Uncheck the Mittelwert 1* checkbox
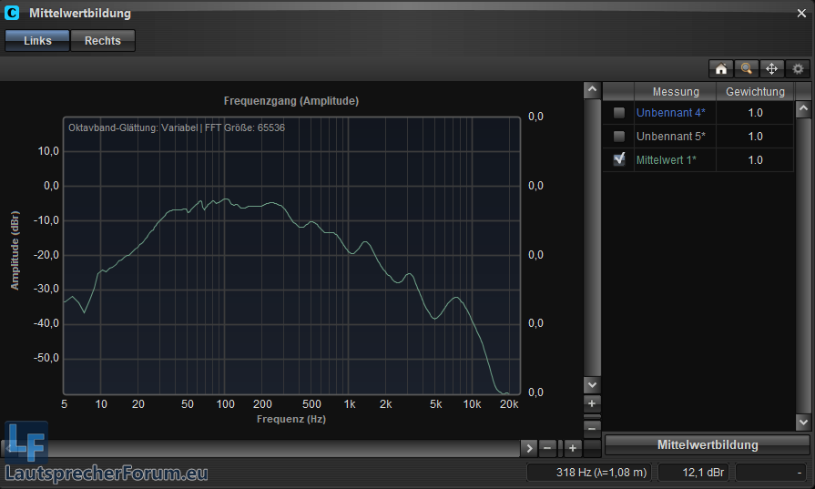Image resolution: width=815 pixels, height=489 pixels. point(619,159)
